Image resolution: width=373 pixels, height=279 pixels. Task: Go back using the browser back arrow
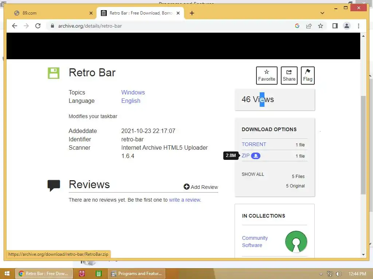click(x=15, y=26)
